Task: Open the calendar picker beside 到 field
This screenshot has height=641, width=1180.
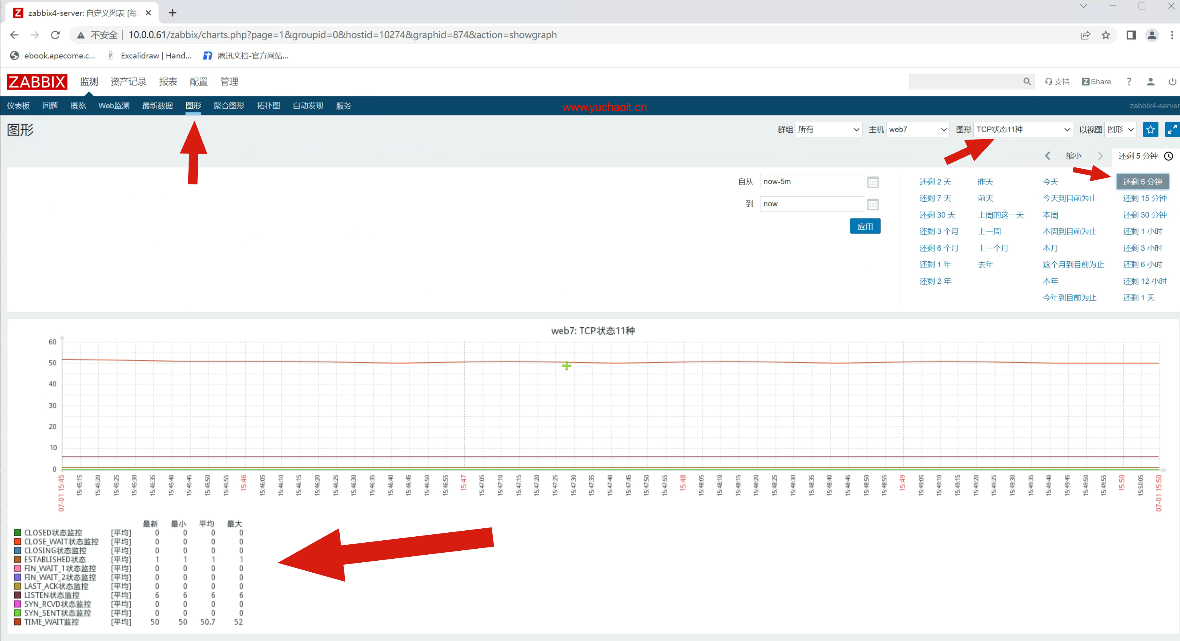Action: click(873, 204)
